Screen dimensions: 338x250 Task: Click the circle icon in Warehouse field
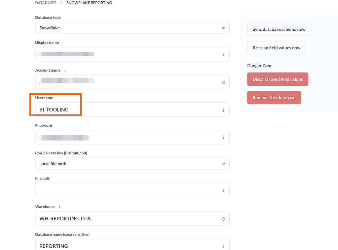point(223,219)
